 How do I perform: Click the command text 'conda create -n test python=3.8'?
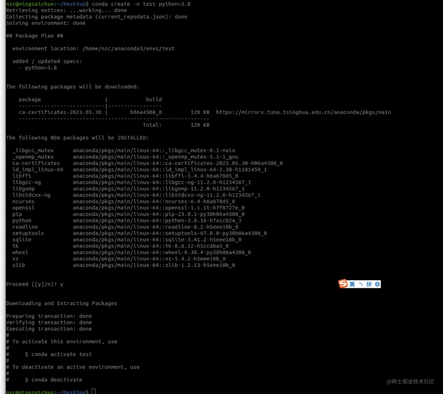click(x=141, y=4)
